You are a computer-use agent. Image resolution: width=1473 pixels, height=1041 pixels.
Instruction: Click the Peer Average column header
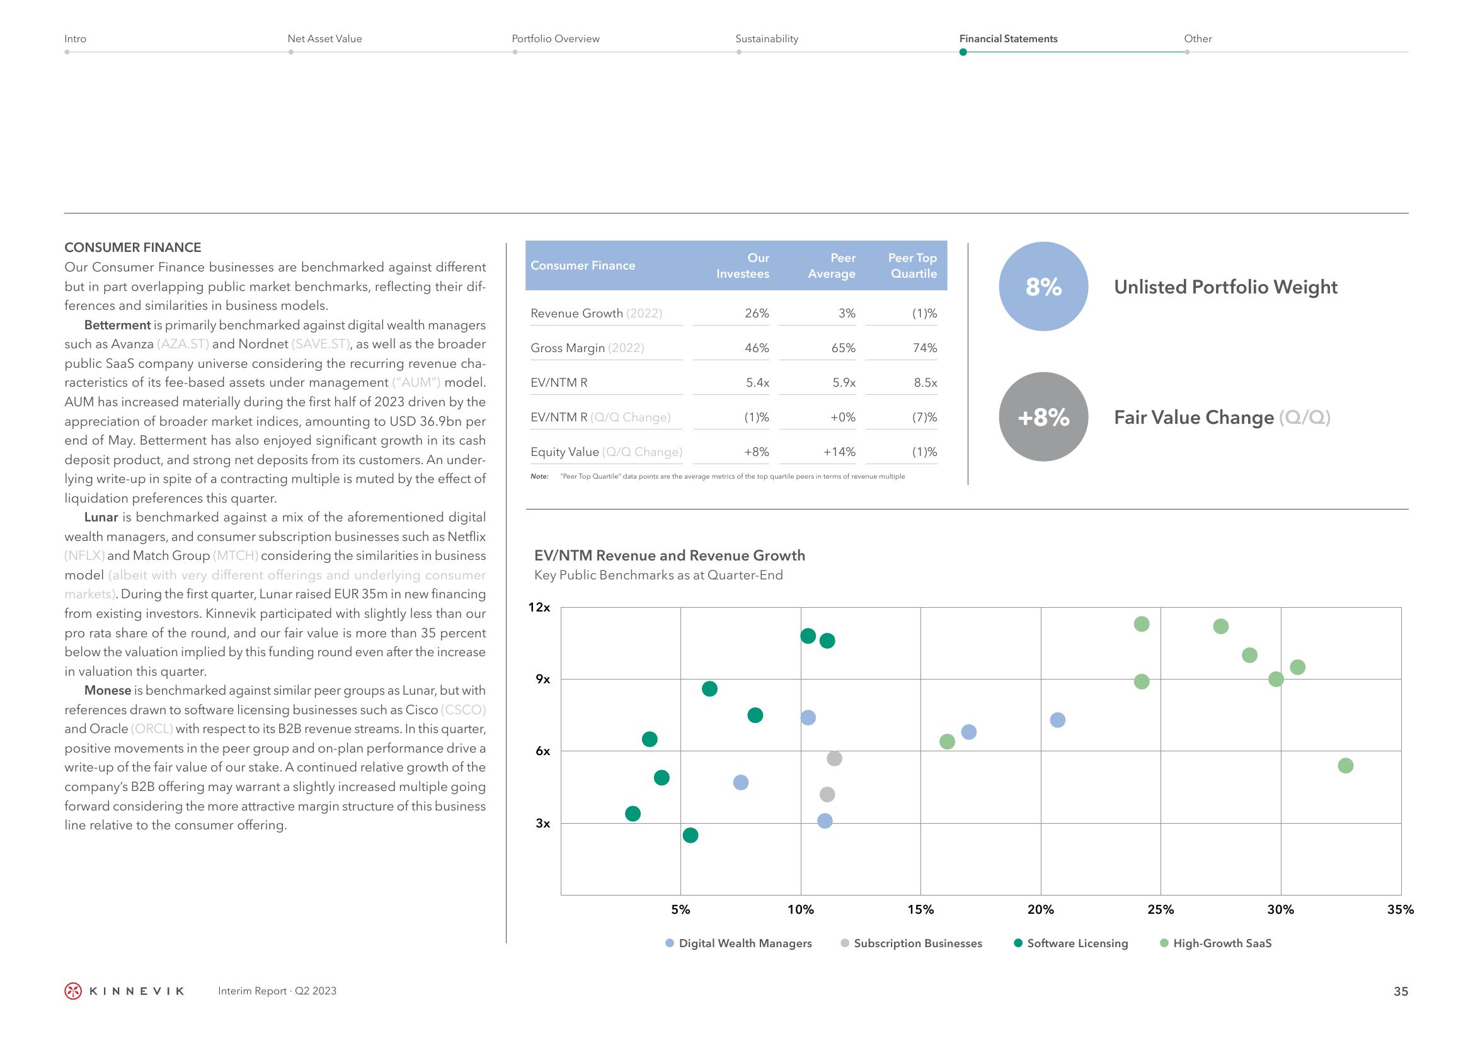click(x=832, y=266)
